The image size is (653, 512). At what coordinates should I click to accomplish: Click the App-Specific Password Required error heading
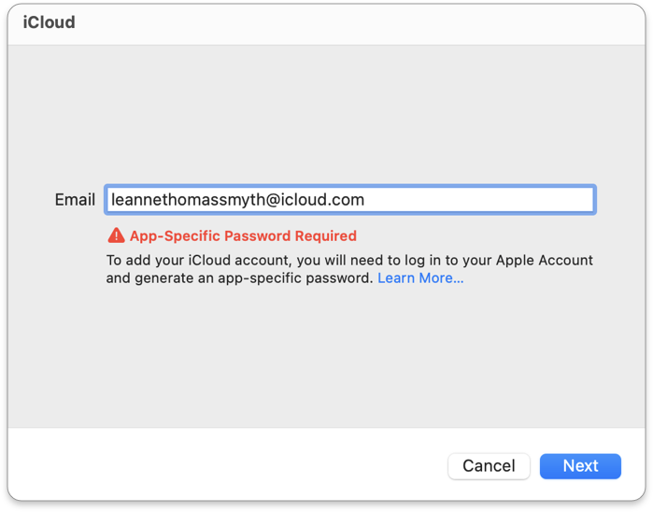(x=243, y=235)
